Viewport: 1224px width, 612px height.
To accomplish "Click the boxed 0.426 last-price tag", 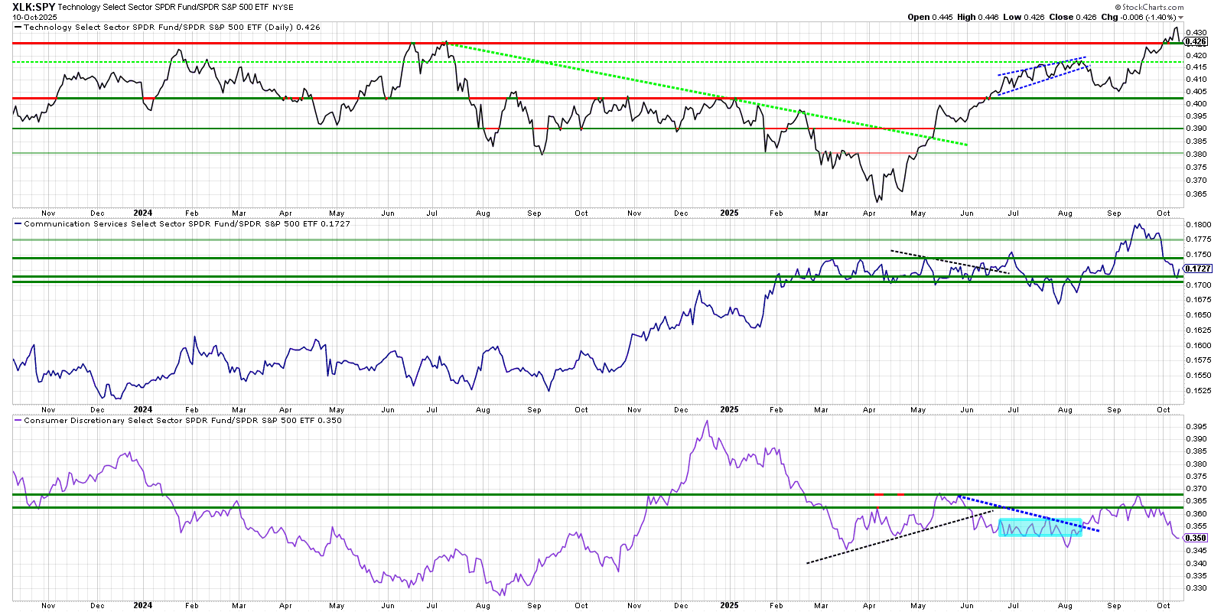I will click(x=1196, y=41).
